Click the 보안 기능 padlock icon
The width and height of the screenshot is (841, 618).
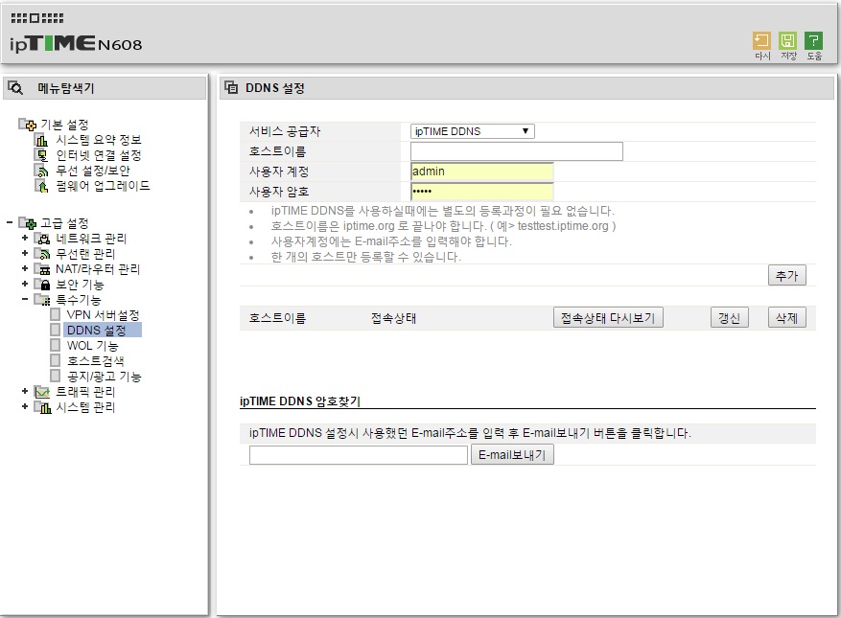point(42,284)
